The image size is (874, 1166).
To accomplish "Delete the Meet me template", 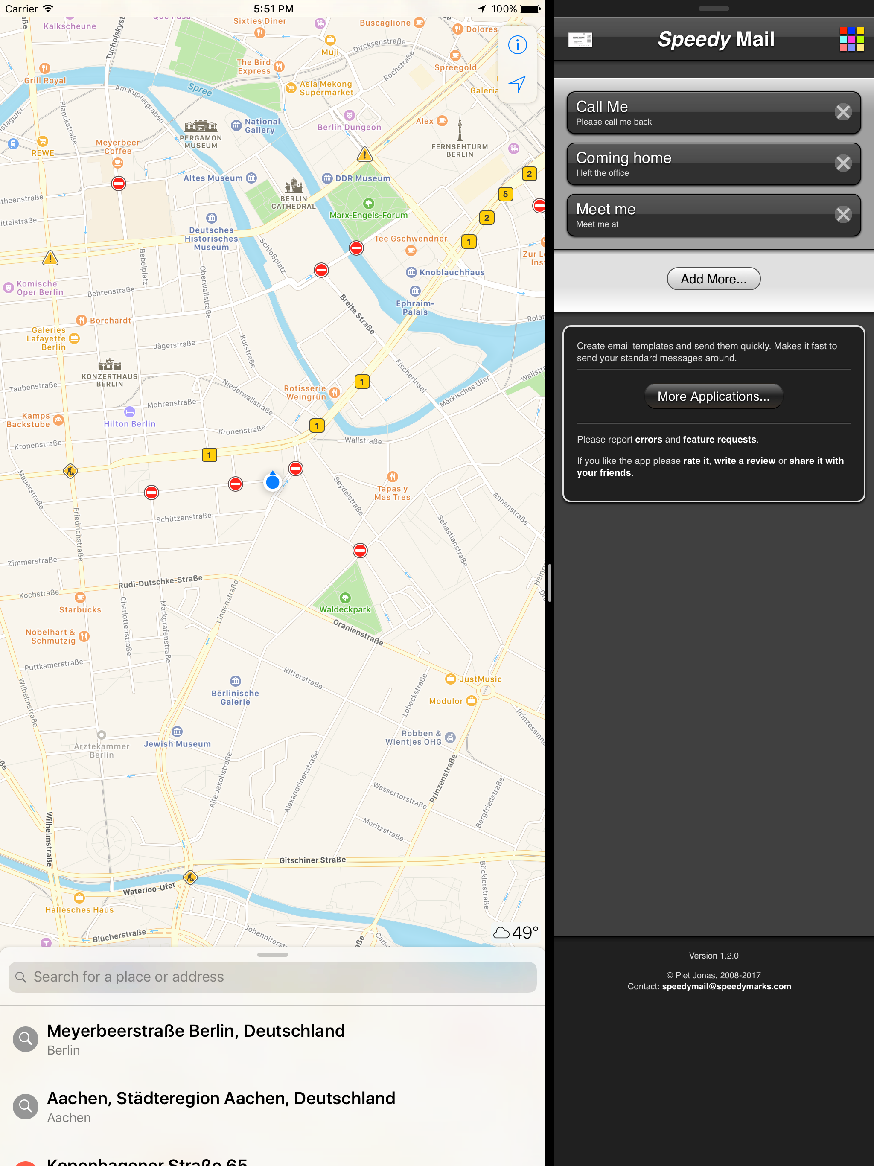I will tap(843, 215).
